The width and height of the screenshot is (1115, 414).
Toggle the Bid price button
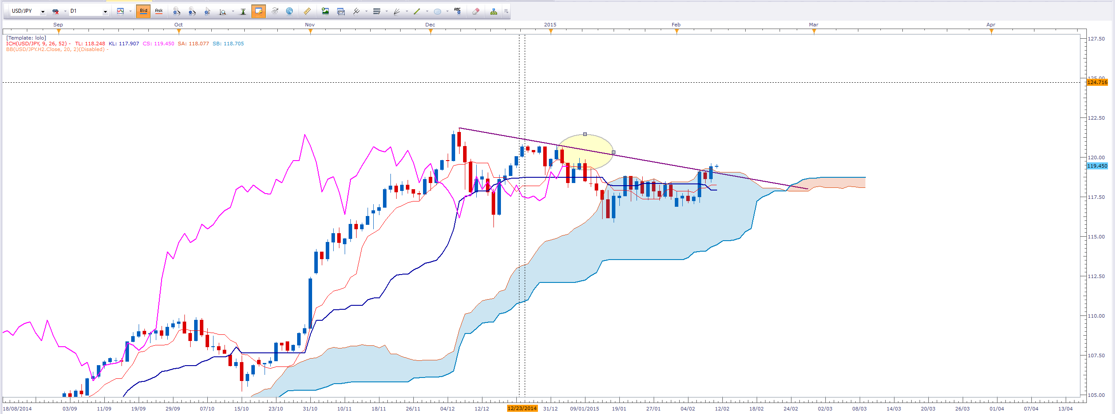144,11
